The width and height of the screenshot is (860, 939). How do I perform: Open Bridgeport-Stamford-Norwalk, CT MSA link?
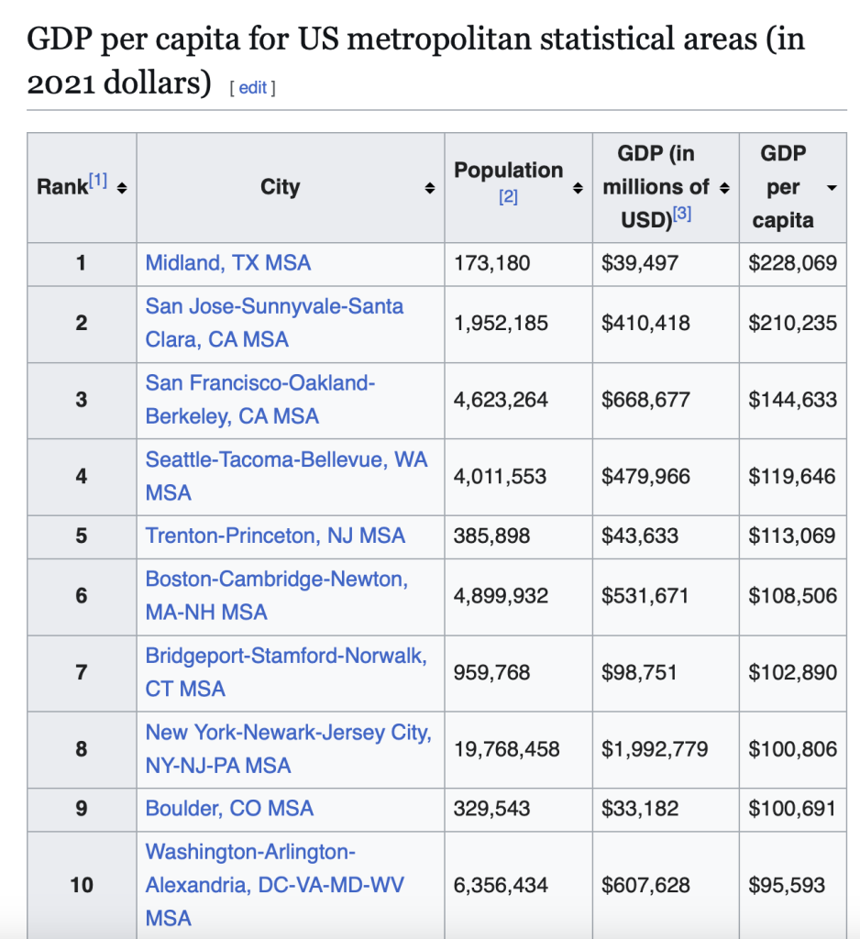pos(285,657)
